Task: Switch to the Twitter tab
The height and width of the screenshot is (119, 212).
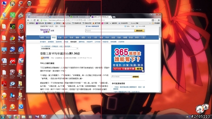Action: point(59,17)
